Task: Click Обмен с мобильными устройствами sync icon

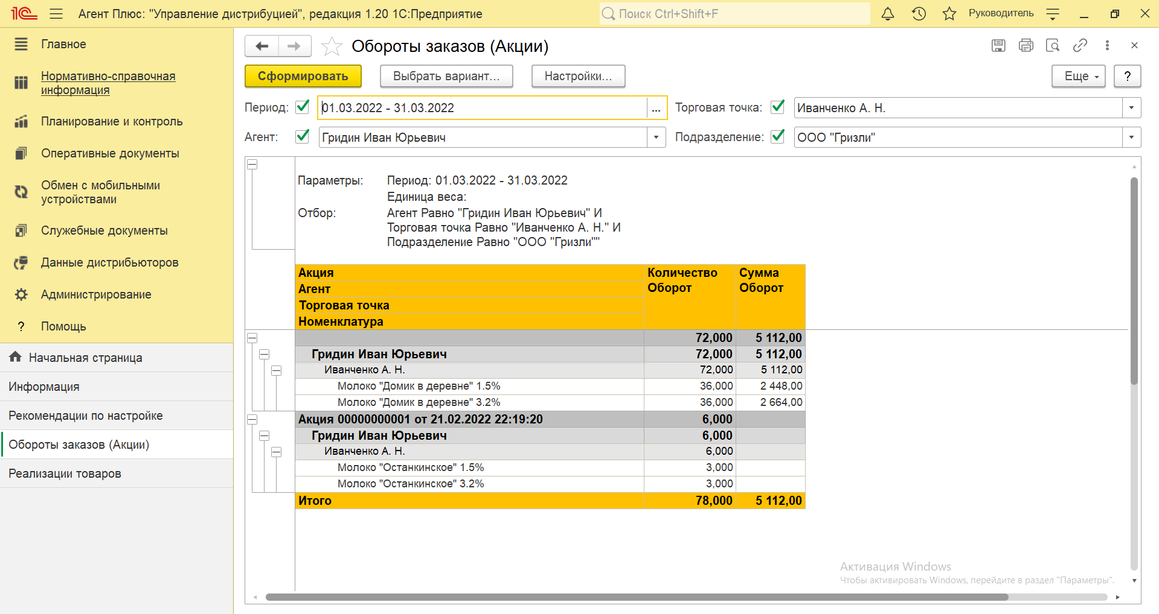Action: (x=21, y=192)
